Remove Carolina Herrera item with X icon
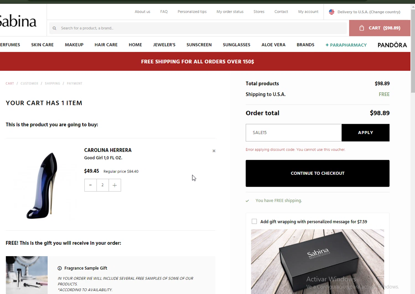This screenshot has height=294, width=415. [x=214, y=151]
